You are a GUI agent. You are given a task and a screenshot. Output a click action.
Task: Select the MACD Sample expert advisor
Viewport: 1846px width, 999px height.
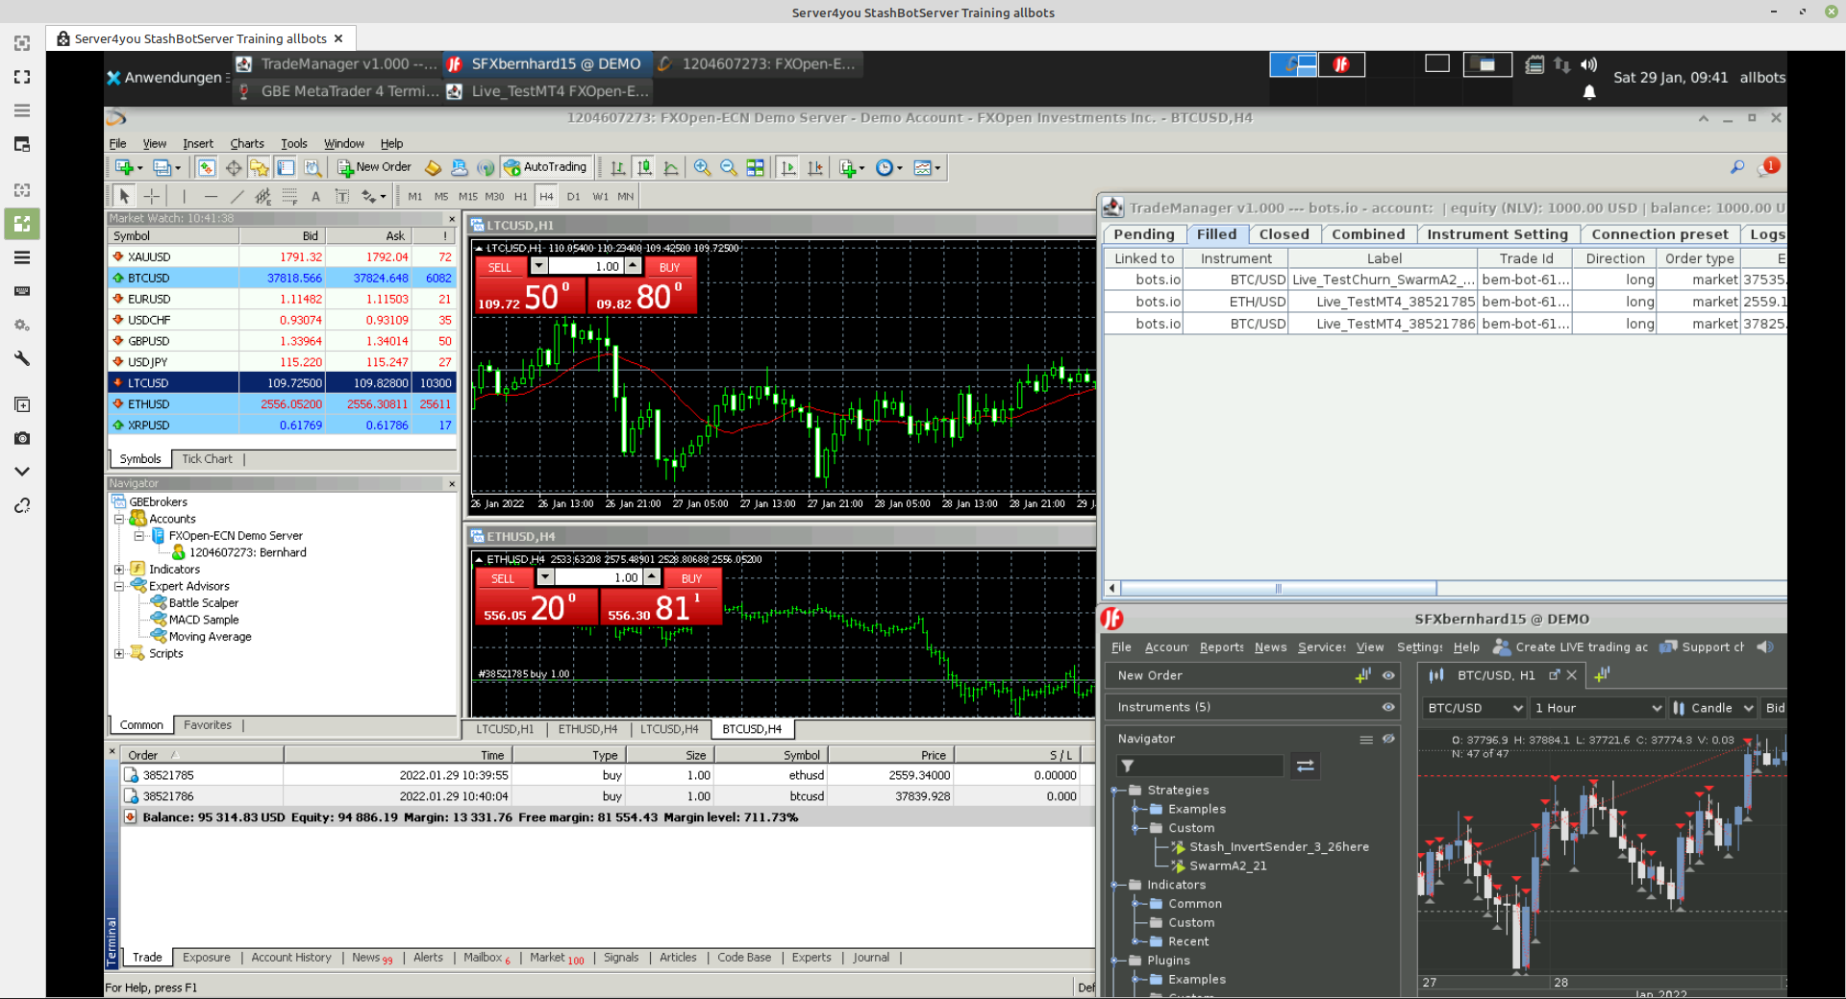[204, 620]
